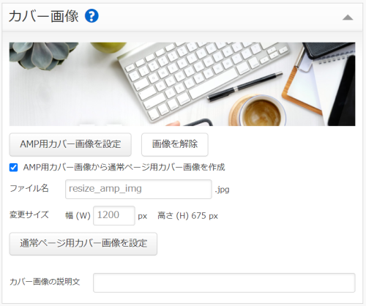Click the カバー画像 panel title
The image size is (366, 306).
[43, 16]
